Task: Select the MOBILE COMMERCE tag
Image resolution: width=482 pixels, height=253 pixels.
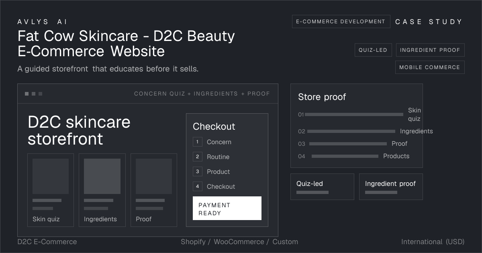Action: click(429, 67)
